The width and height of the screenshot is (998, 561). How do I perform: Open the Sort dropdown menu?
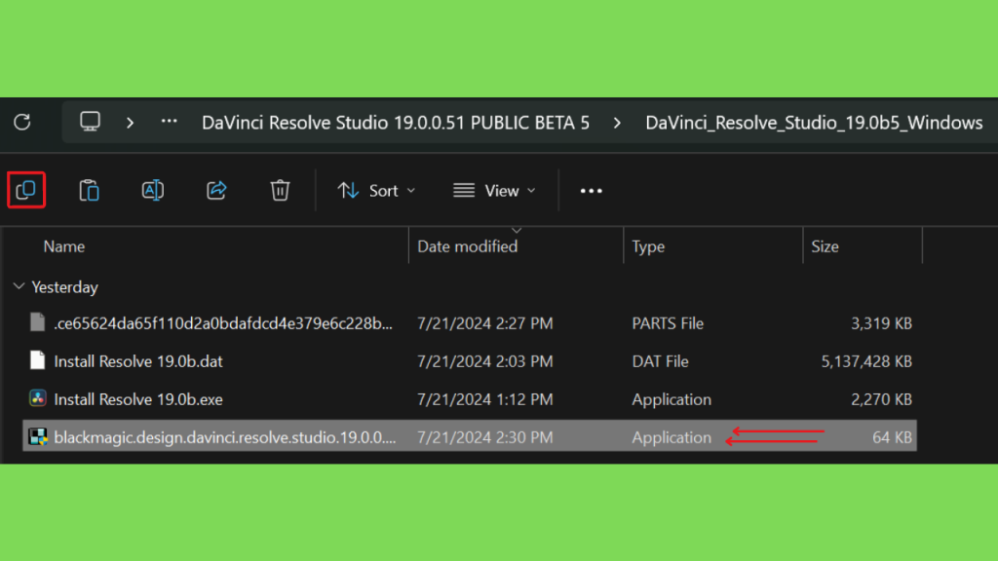tap(376, 190)
